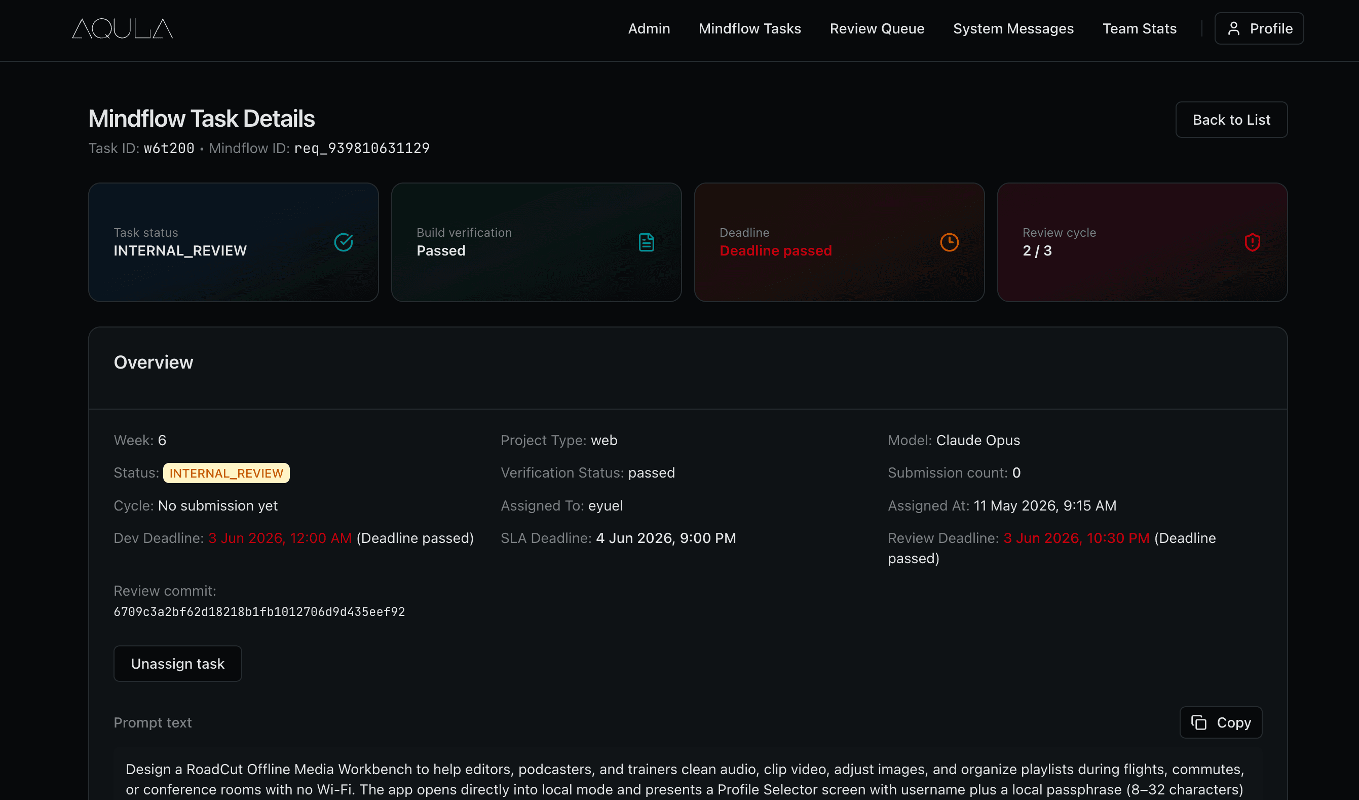The image size is (1359, 800).
Task: Click the Submission count value 0
Action: [1016, 472]
